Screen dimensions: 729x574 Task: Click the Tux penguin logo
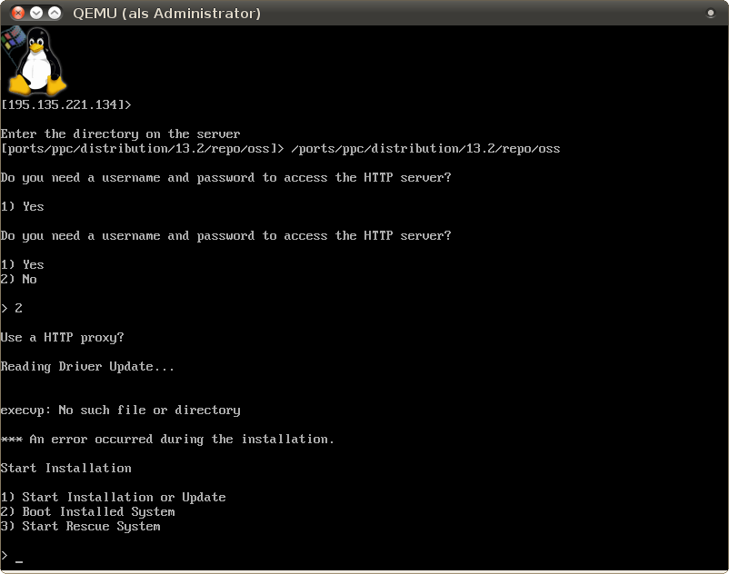[x=38, y=60]
